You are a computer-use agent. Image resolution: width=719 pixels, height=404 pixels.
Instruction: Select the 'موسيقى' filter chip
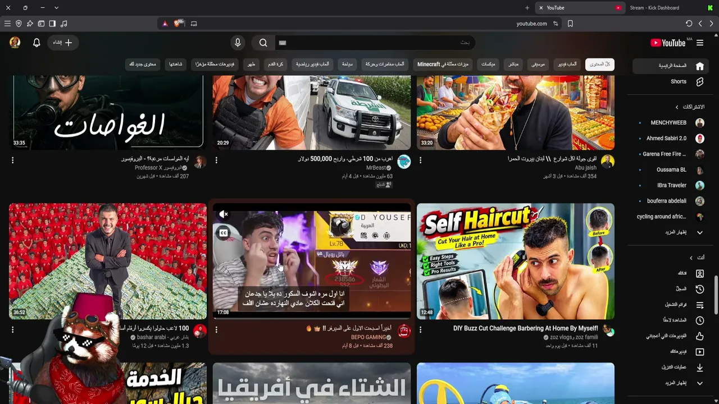click(538, 65)
